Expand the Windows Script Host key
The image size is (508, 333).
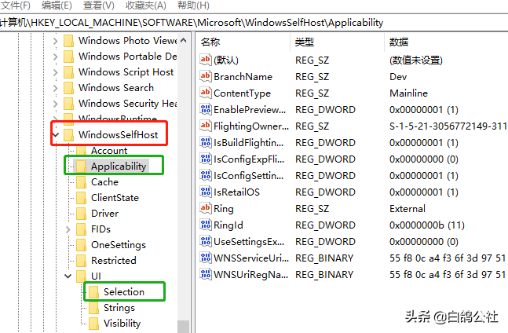pyautogui.click(x=56, y=72)
